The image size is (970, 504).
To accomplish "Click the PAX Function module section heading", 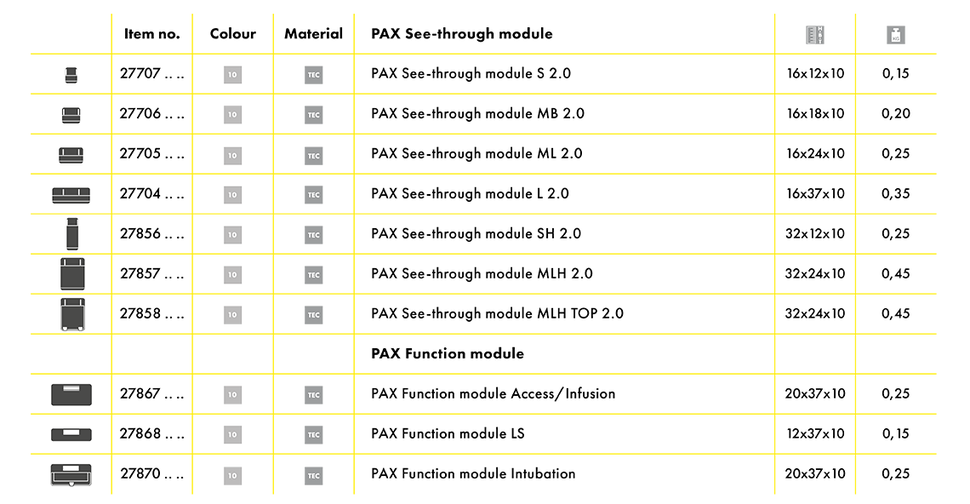I will point(448,353).
